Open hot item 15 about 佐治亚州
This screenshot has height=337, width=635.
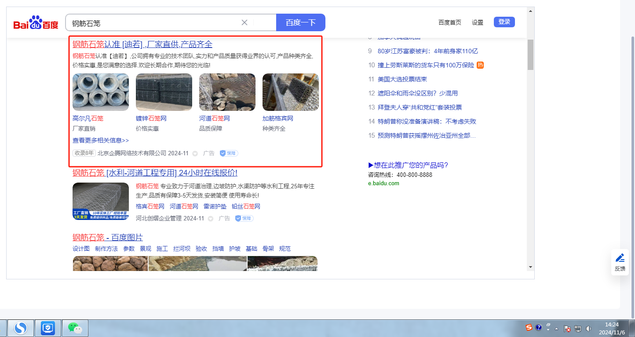click(427, 136)
